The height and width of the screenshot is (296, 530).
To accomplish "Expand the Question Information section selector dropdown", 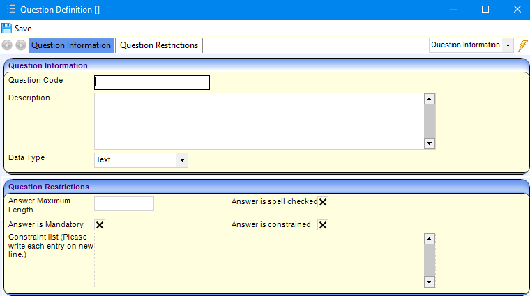I will click(508, 45).
